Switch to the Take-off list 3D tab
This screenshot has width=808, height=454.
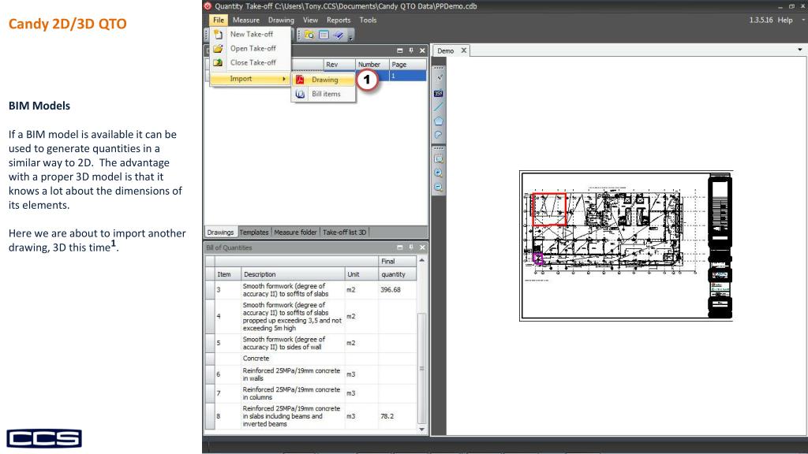click(x=344, y=233)
